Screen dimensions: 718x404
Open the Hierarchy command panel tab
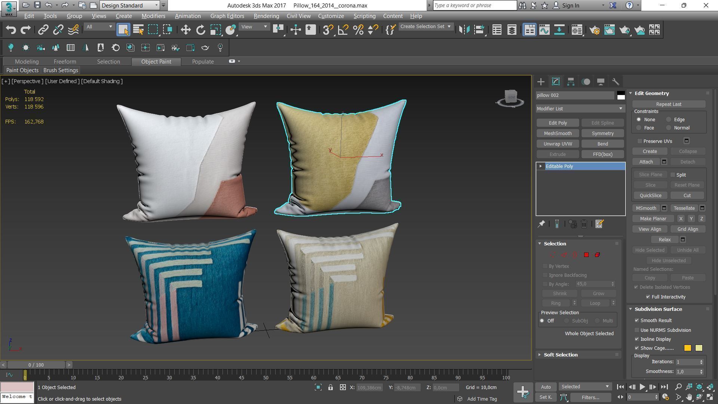point(571,82)
